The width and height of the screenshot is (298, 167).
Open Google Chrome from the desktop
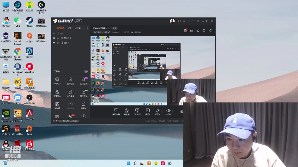(x=18, y=54)
